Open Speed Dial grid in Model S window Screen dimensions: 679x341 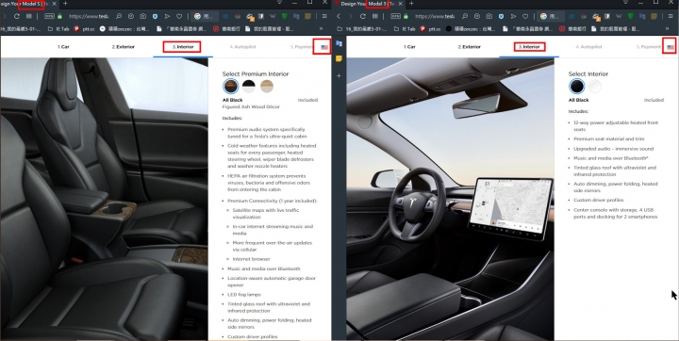coord(29,16)
